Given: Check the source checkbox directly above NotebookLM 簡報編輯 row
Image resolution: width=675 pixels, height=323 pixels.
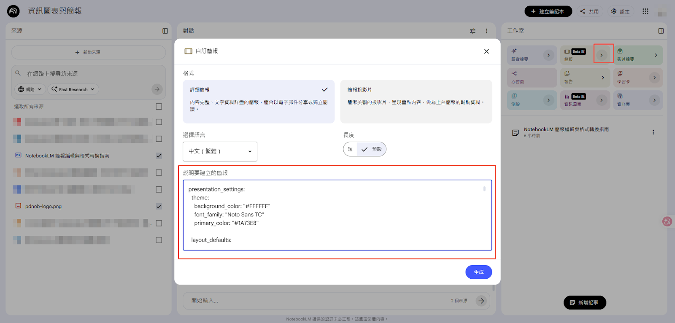Looking at the screenshot, I should point(159,139).
